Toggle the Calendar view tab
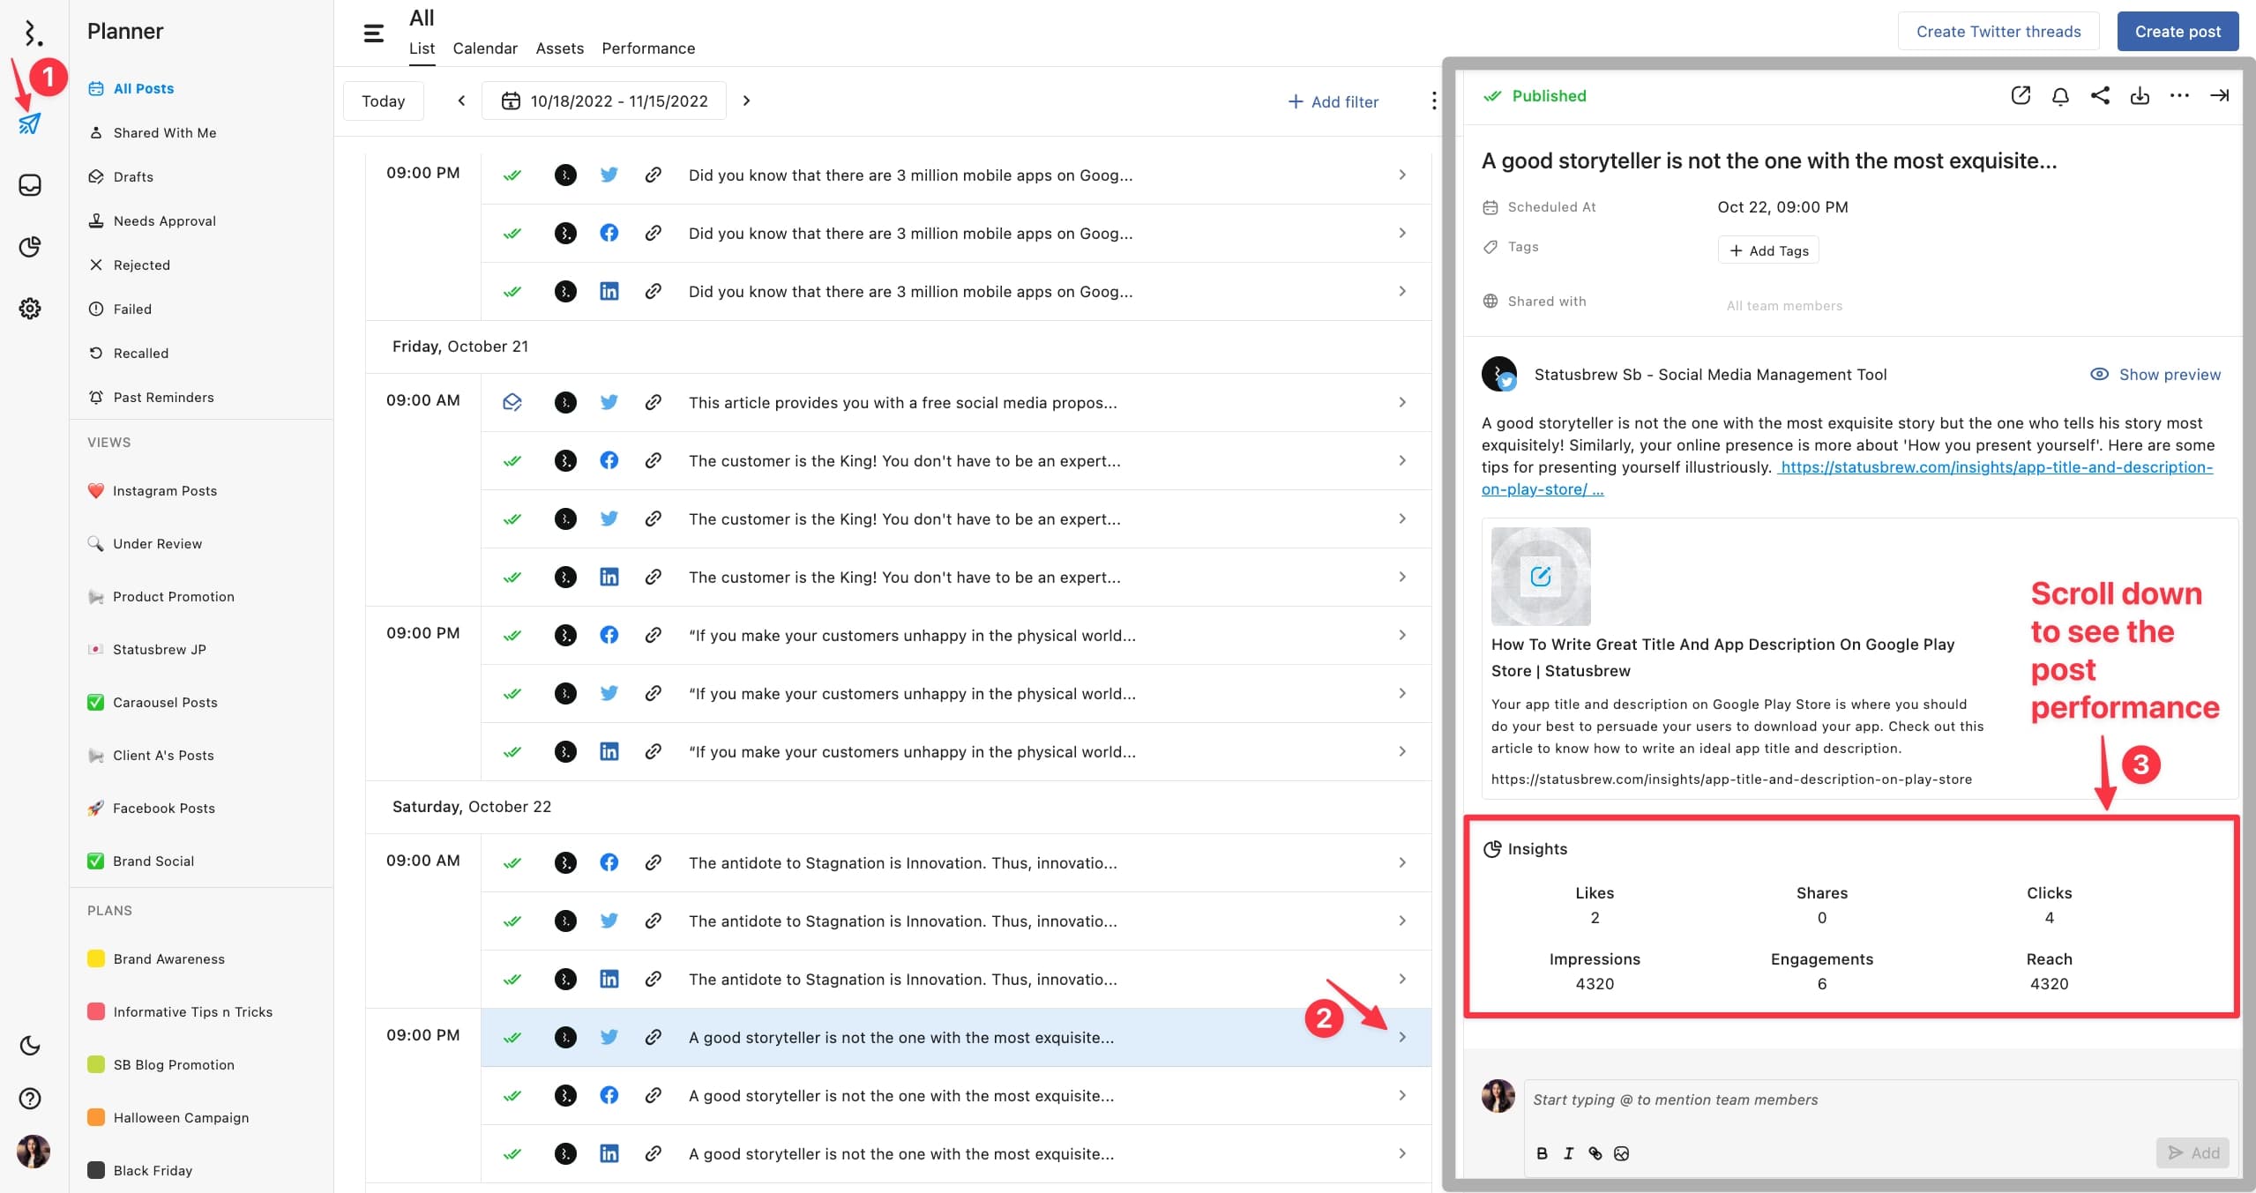The height and width of the screenshot is (1193, 2256). (485, 48)
